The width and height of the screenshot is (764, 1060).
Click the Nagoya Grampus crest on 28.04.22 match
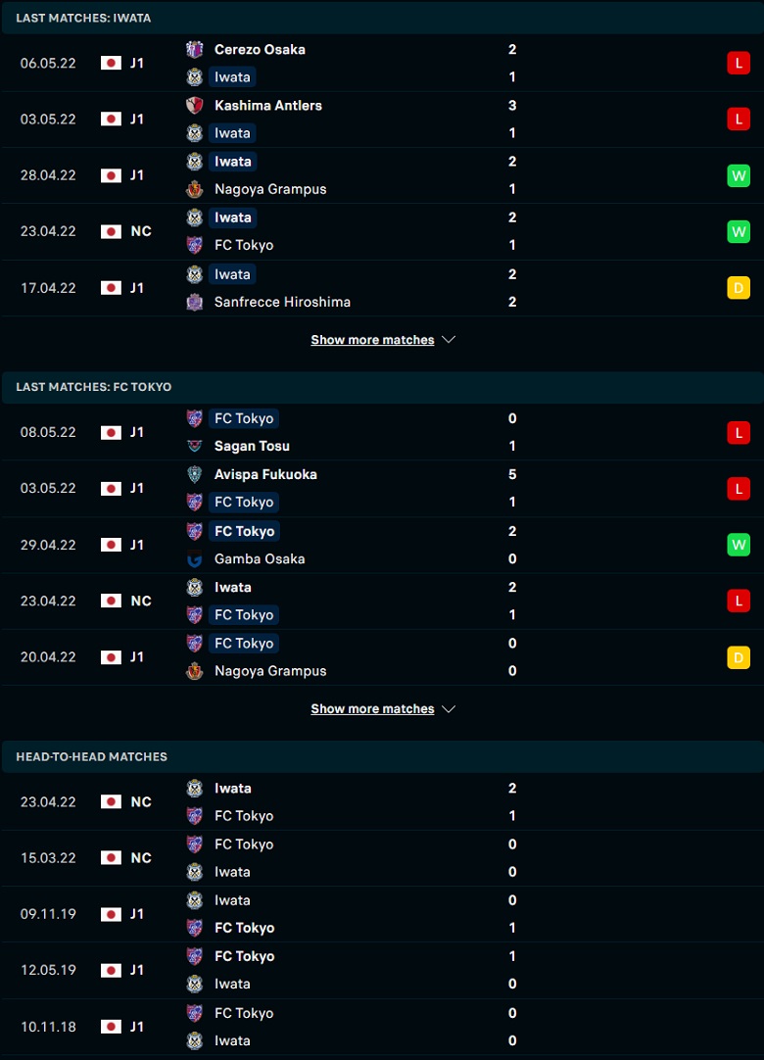point(195,189)
